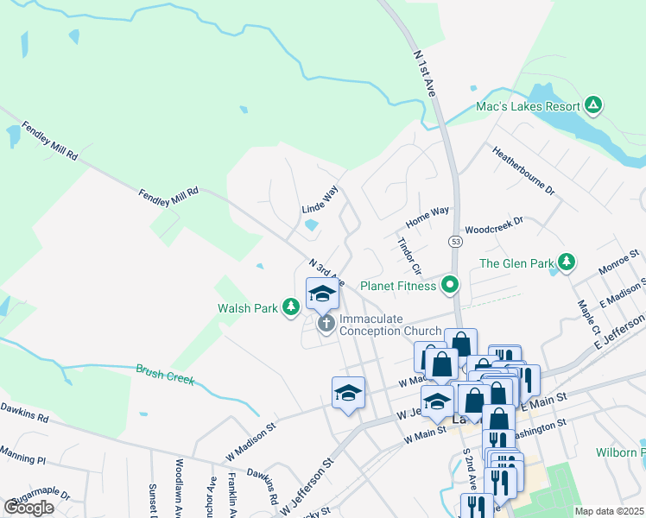646x518 pixels.
Task: Open school marker by W Madison St
Action: pos(348,393)
